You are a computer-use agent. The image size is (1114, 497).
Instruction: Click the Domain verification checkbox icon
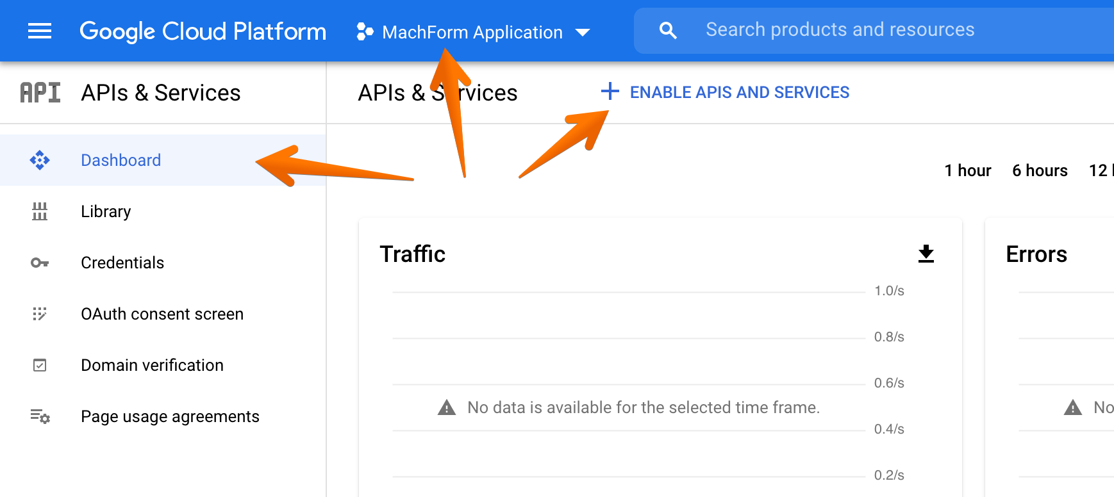(x=40, y=365)
